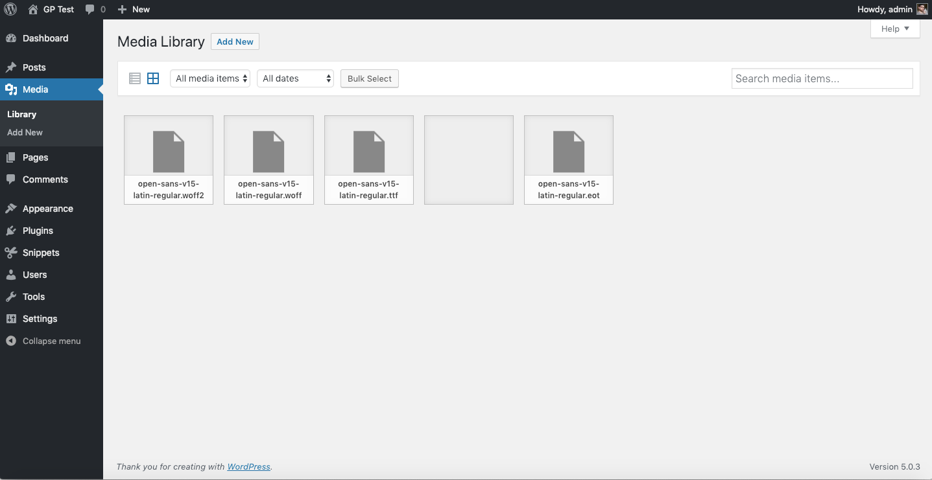Open the open-sans-v15-latin-regular.woff2 media item
Image resolution: width=932 pixels, height=480 pixels.
168,160
